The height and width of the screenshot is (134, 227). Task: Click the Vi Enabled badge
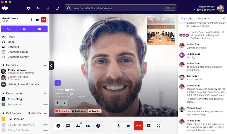coord(94,111)
